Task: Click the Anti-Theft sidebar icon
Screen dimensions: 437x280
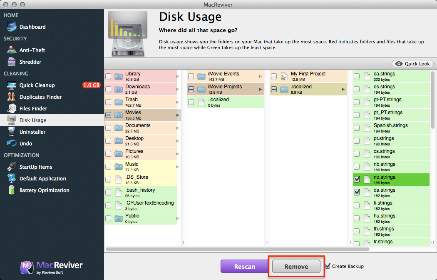Action: point(12,50)
